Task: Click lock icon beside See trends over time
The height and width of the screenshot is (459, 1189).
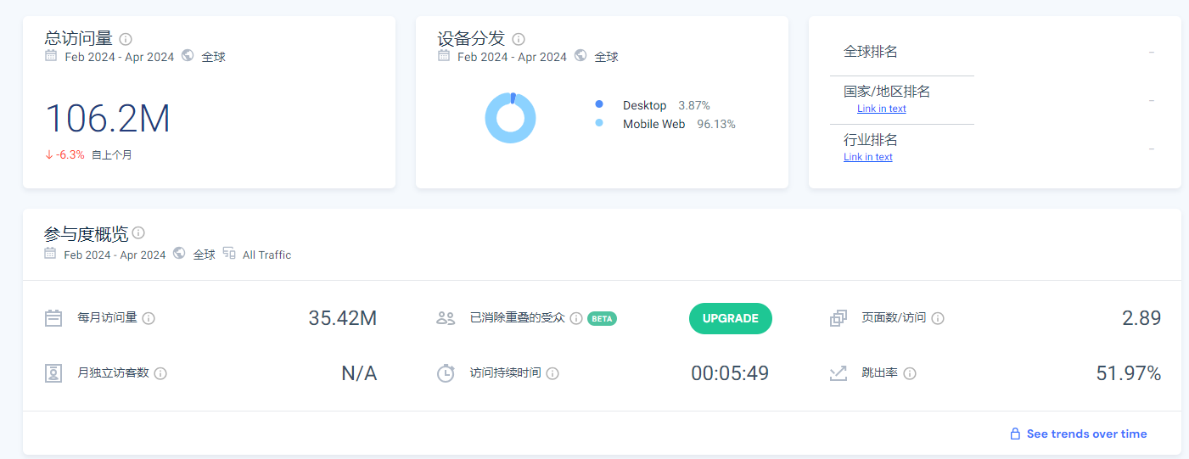Action: pyautogui.click(x=1015, y=434)
